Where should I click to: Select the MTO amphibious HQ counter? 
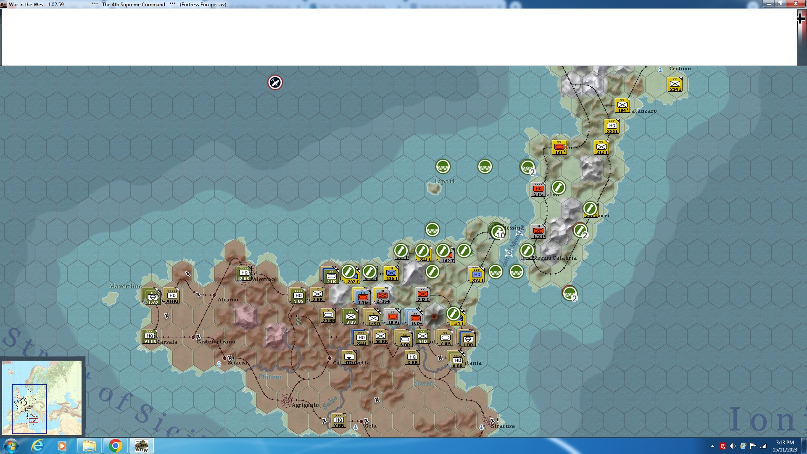coord(349,358)
